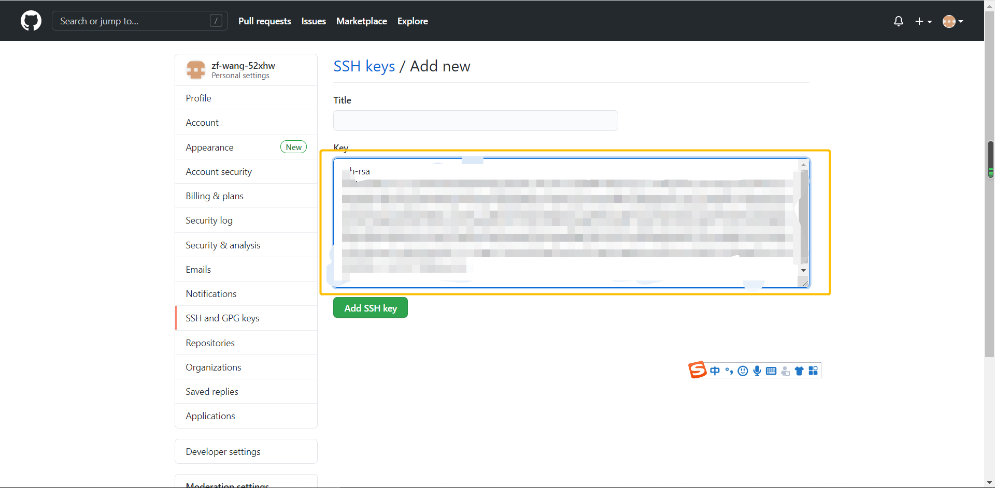Open Notifications settings
This screenshot has width=995, height=488.
pos(246,293)
